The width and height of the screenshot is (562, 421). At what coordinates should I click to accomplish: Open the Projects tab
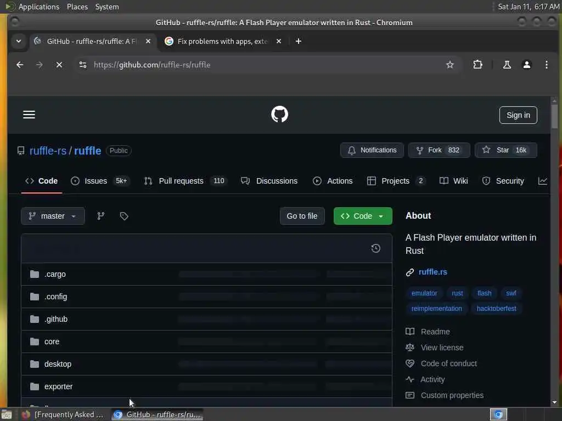[x=396, y=181]
